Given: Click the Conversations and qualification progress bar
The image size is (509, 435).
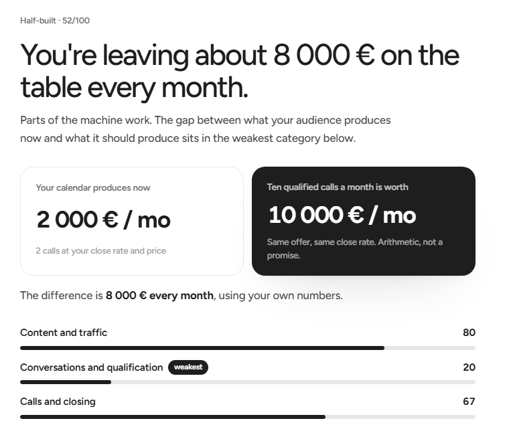Looking at the screenshot, I should [x=248, y=382].
